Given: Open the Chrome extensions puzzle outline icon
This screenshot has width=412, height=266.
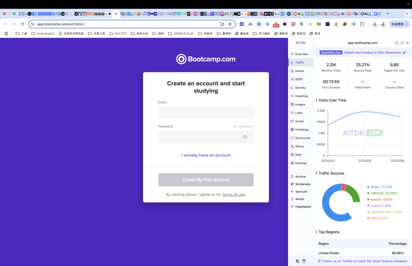Looking at the screenshot, I should click(x=362, y=24).
